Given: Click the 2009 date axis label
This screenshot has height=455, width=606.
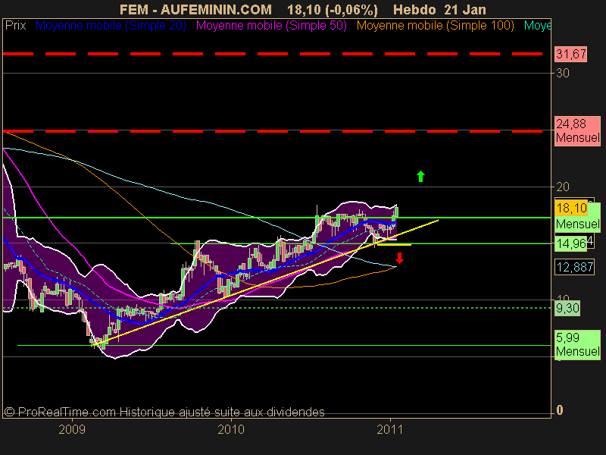Looking at the screenshot, I should point(72,429).
